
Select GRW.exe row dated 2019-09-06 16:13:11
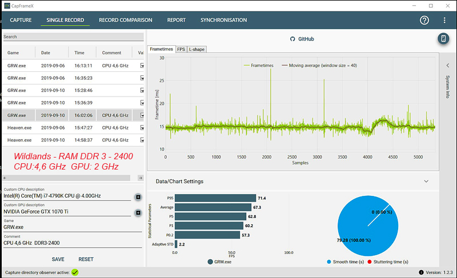73,66
